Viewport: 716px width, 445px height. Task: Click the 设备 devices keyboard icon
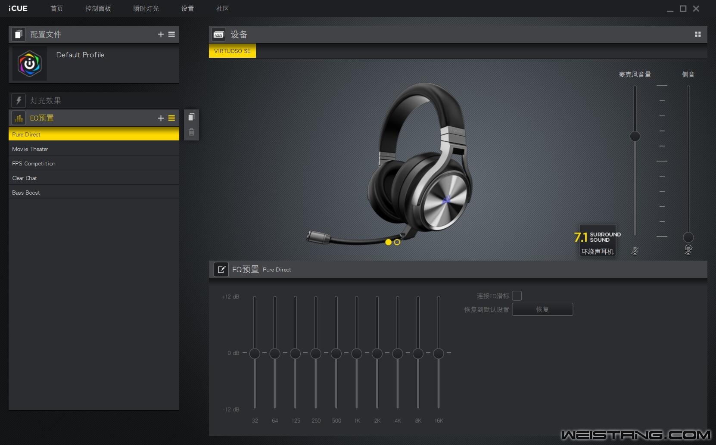tap(218, 34)
